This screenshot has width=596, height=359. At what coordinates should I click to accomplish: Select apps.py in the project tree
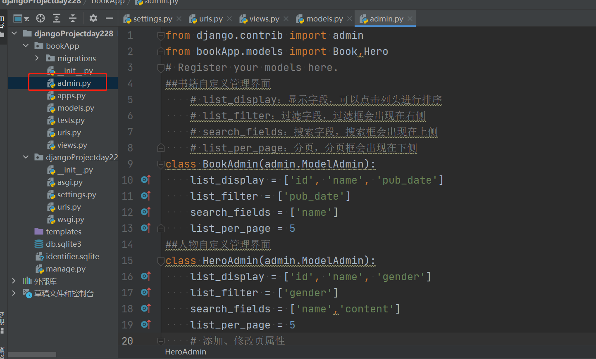(x=72, y=95)
